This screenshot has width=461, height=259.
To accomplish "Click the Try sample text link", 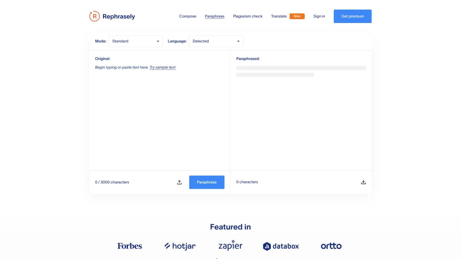I will point(163,68).
